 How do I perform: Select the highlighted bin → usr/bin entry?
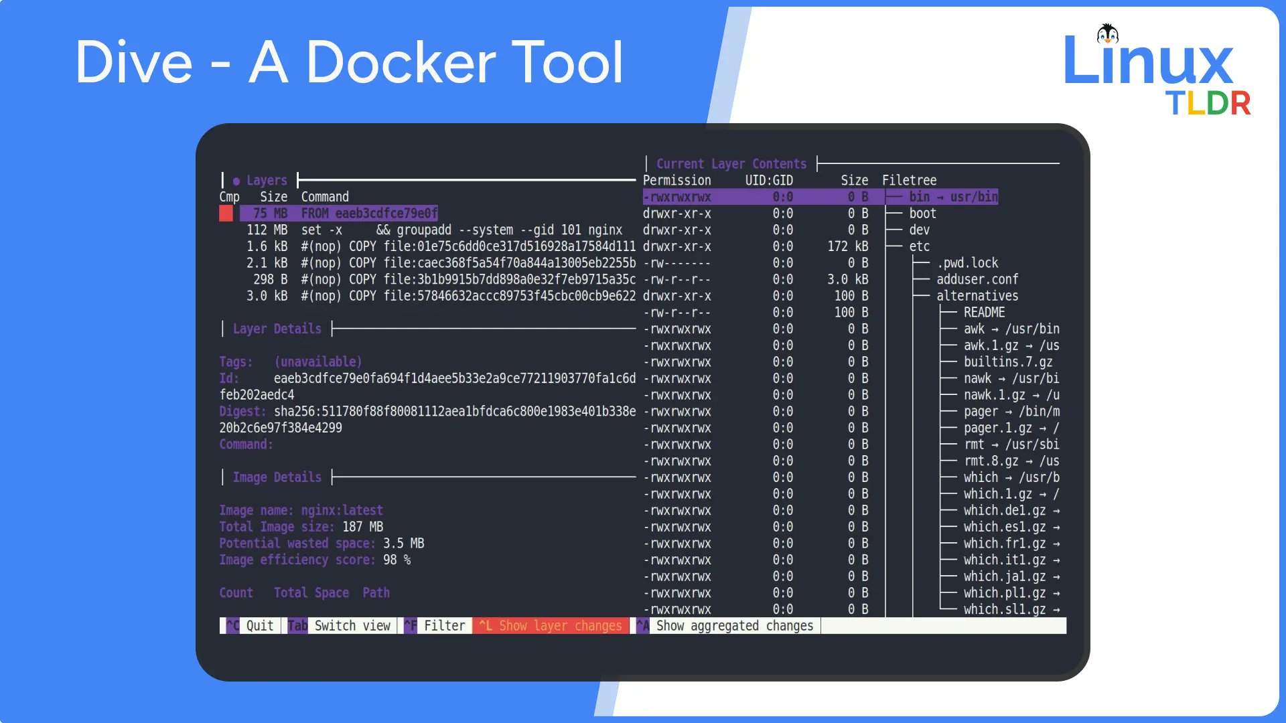click(952, 197)
